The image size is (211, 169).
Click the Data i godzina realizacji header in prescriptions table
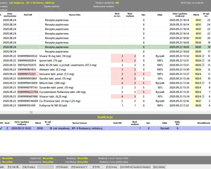[x=180, y=15]
